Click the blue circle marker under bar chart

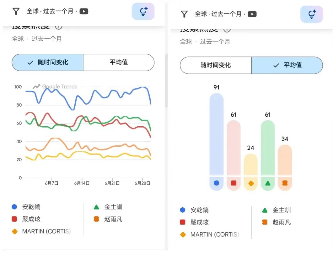pyautogui.click(x=217, y=183)
